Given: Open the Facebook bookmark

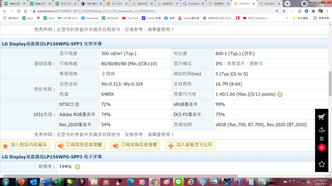Looking at the screenshot, I should (x=90, y=18).
